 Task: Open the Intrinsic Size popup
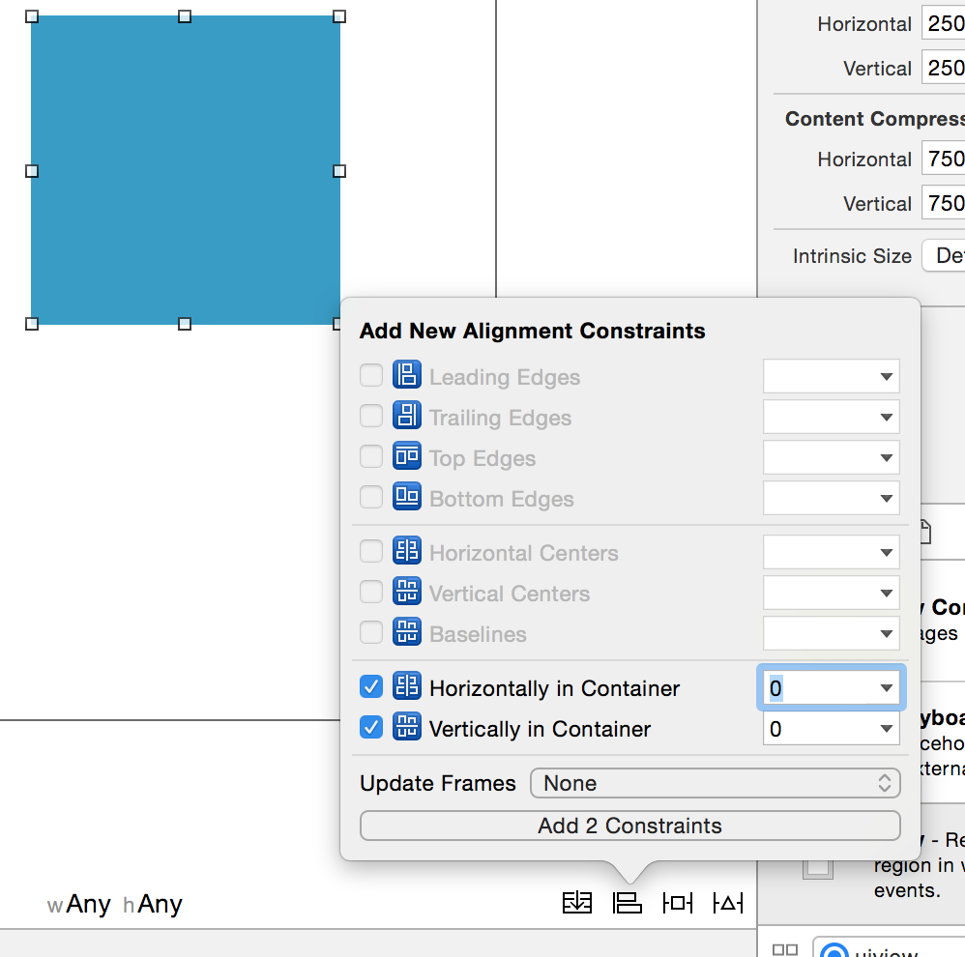[x=944, y=255]
